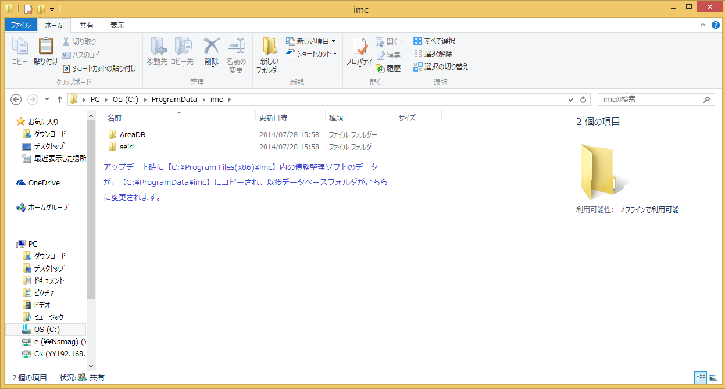Click the refresh icon in address bar
The height and width of the screenshot is (389, 725).
(x=583, y=99)
